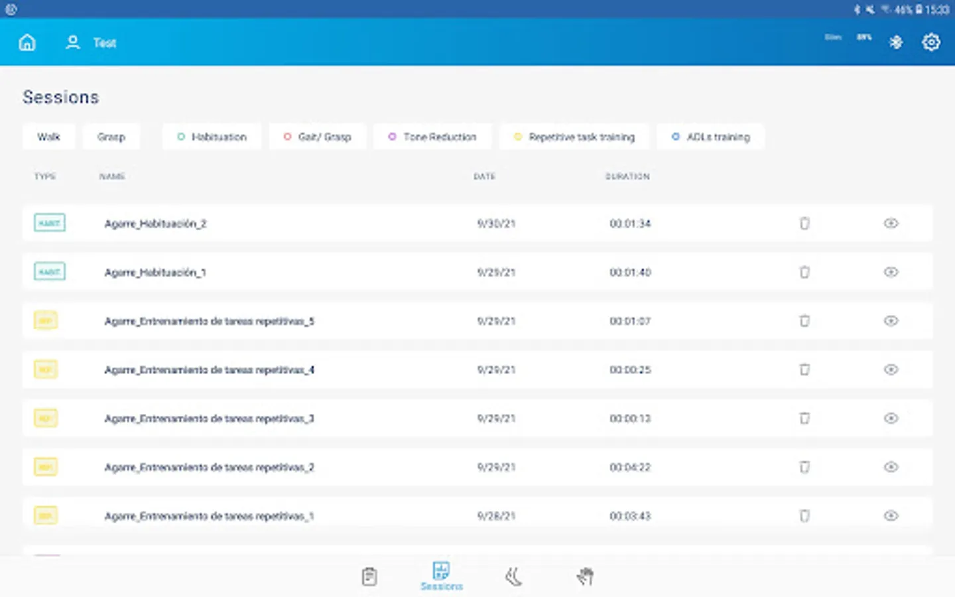Select the Sessions tab in bottom navigation
Screen dimensions: 955x597
442,576
